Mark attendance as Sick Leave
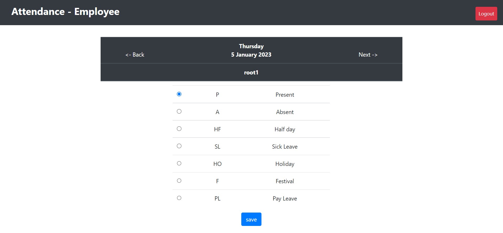The height and width of the screenshot is (233, 503). click(x=179, y=146)
